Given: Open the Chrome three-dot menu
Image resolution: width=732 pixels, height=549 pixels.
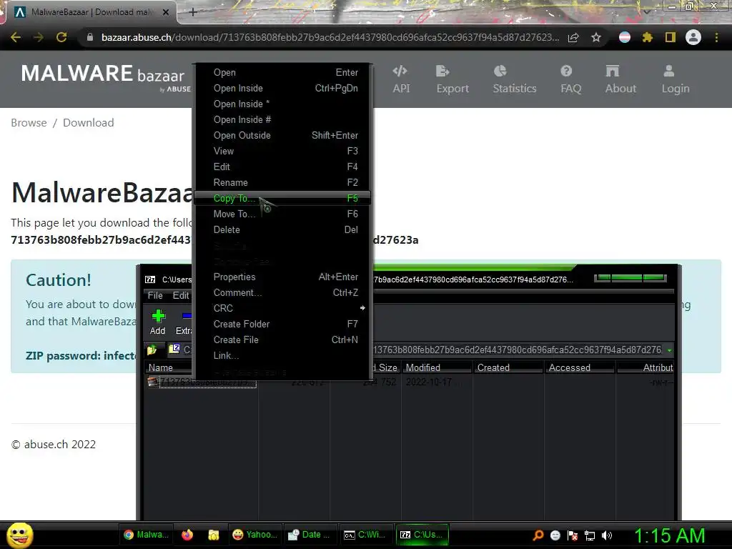Looking at the screenshot, I should 716,37.
